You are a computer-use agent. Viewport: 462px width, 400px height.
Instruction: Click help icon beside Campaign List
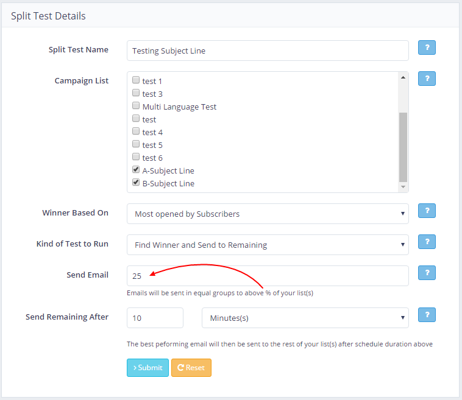[x=427, y=79]
